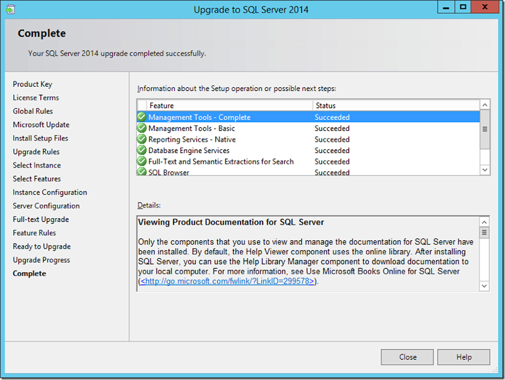Screen dimensions: 505x380
Task: Click green check icon beside Management Tools - Complete
Action: 141,117
